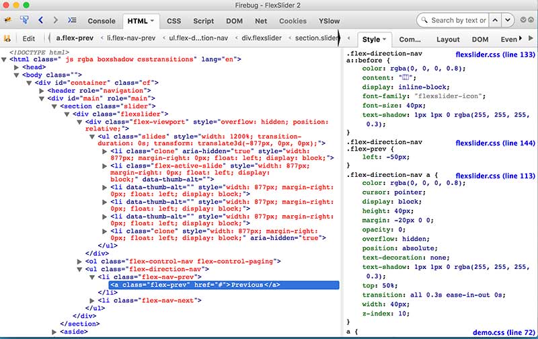The width and height of the screenshot is (538, 339).
Task: Switch to the Console tab
Action: pyautogui.click(x=102, y=21)
